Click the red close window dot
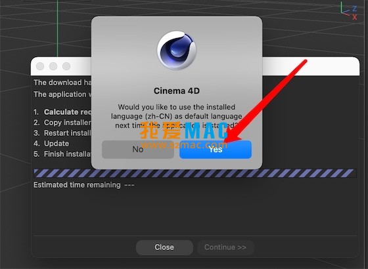 [x=40, y=66]
